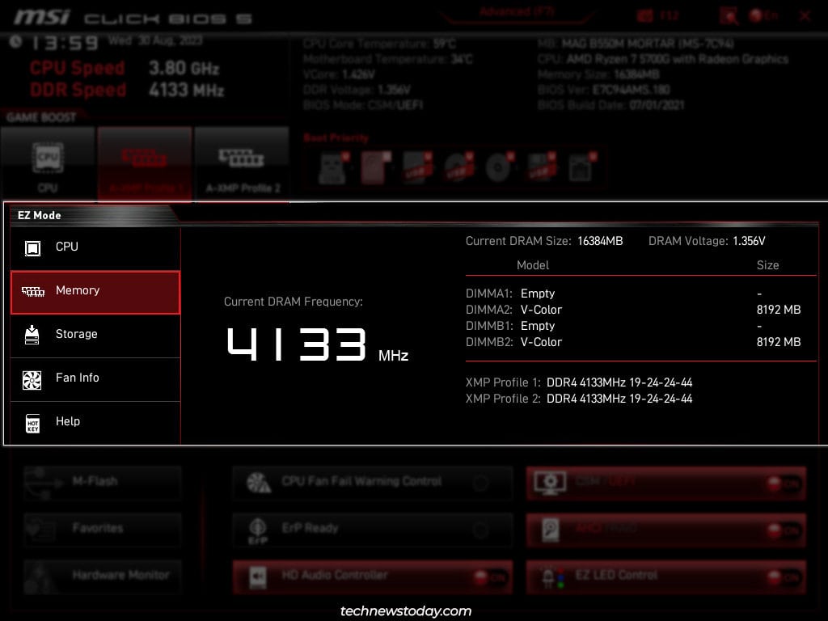Show the Fan Info panel
The image size is (828, 621).
95,379
